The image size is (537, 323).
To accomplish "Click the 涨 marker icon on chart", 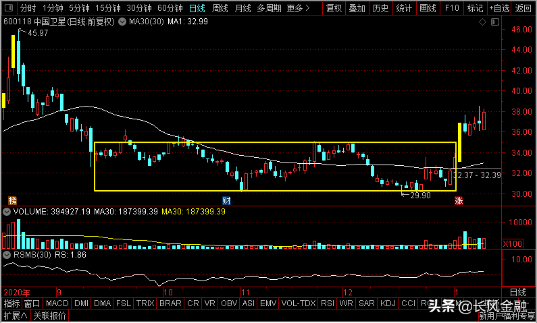I will pos(459,201).
